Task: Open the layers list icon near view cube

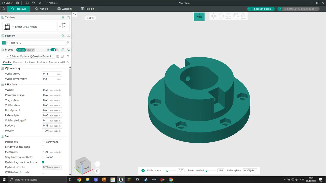Action: tap(97, 164)
